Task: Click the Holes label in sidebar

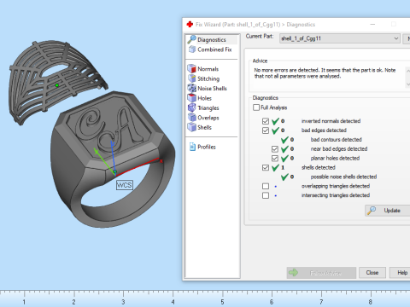Action: tap(205, 98)
